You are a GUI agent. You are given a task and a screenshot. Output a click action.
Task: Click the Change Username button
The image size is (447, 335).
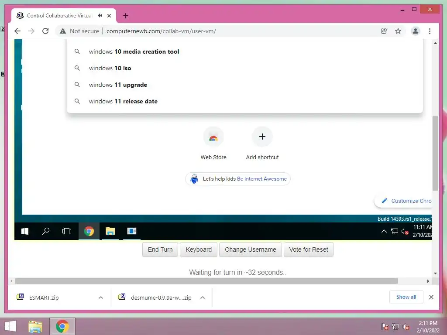tap(250, 250)
